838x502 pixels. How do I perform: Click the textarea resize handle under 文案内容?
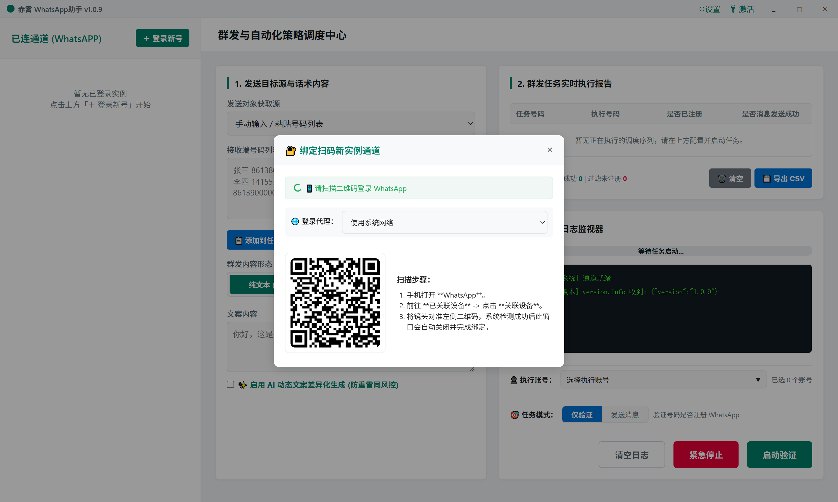(472, 369)
